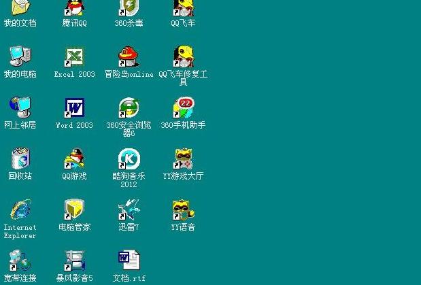Launch QQ游戏 icon
The width and height of the screenshot is (421, 285).
point(75,158)
